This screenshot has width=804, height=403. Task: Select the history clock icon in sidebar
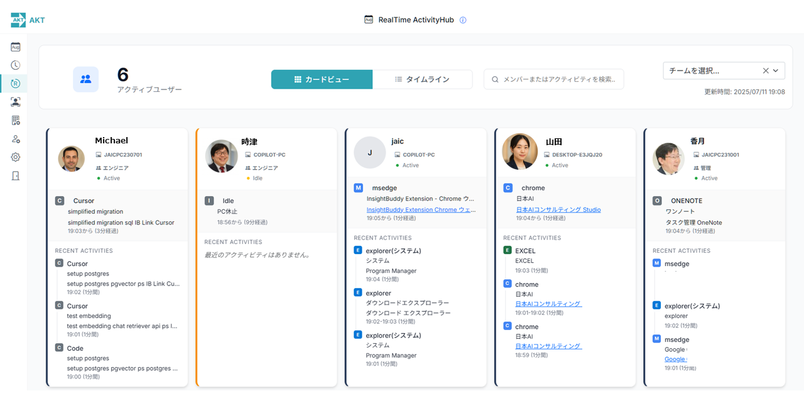15,65
